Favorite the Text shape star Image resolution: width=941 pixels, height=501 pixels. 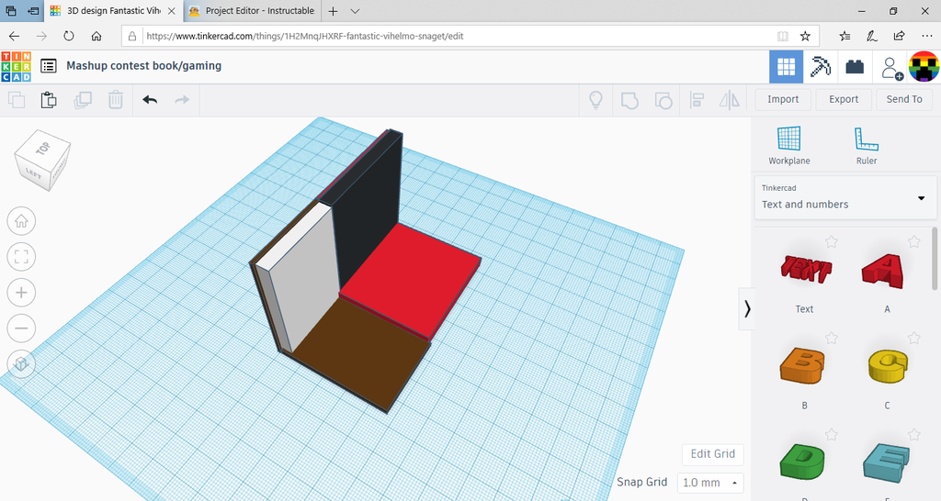tap(831, 241)
